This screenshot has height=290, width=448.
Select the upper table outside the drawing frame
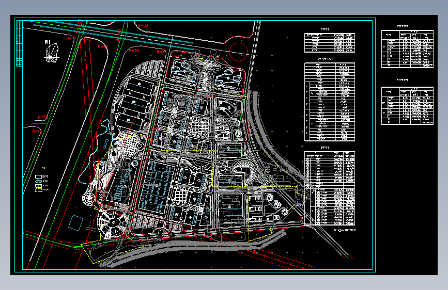pyautogui.click(x=407, y=49)
